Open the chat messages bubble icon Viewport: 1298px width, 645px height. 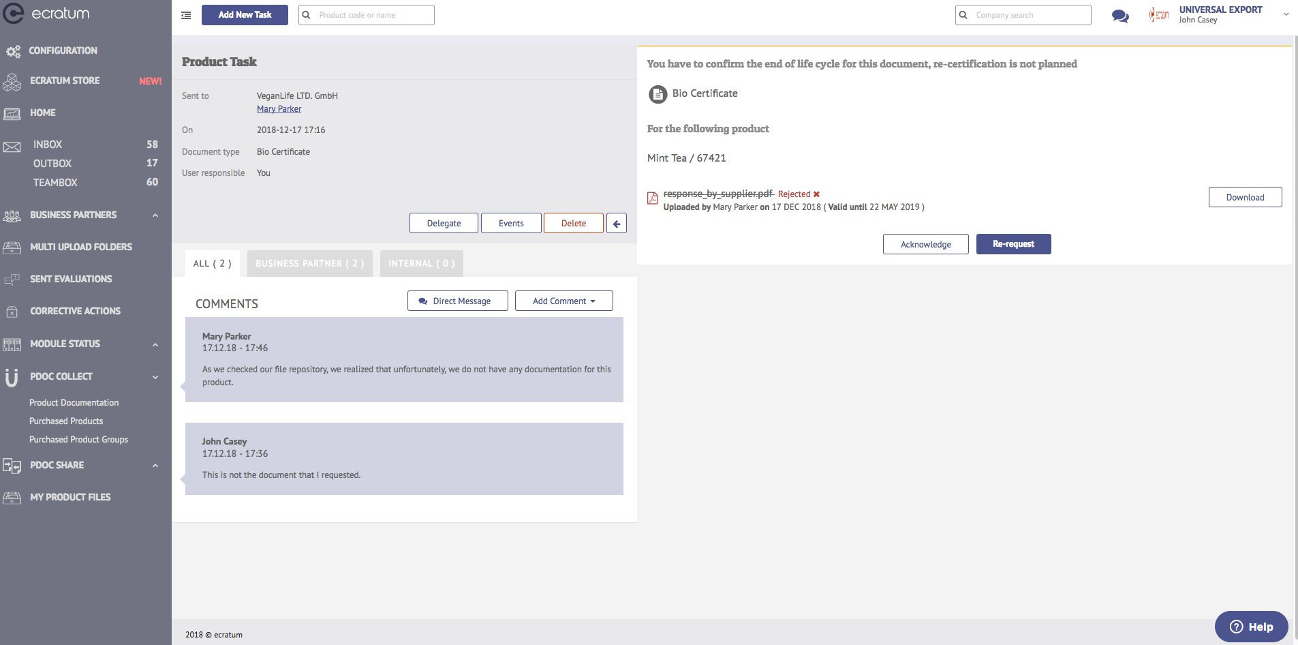[1120, 16]
